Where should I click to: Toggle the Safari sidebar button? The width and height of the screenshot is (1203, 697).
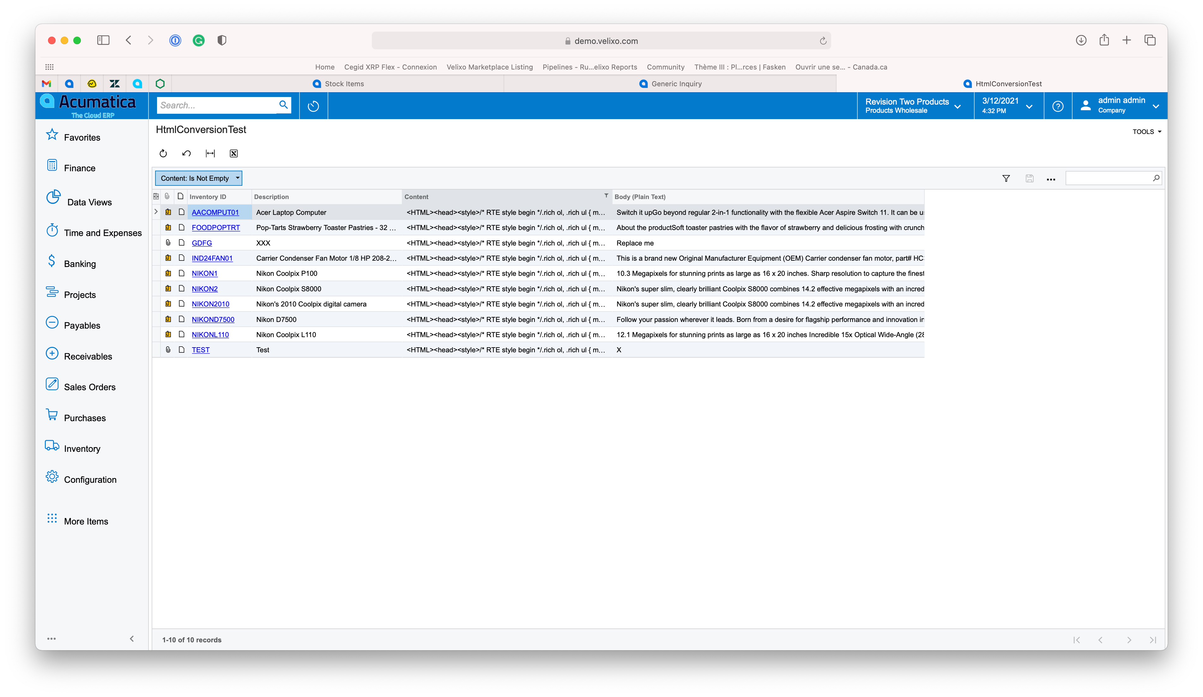103,40
